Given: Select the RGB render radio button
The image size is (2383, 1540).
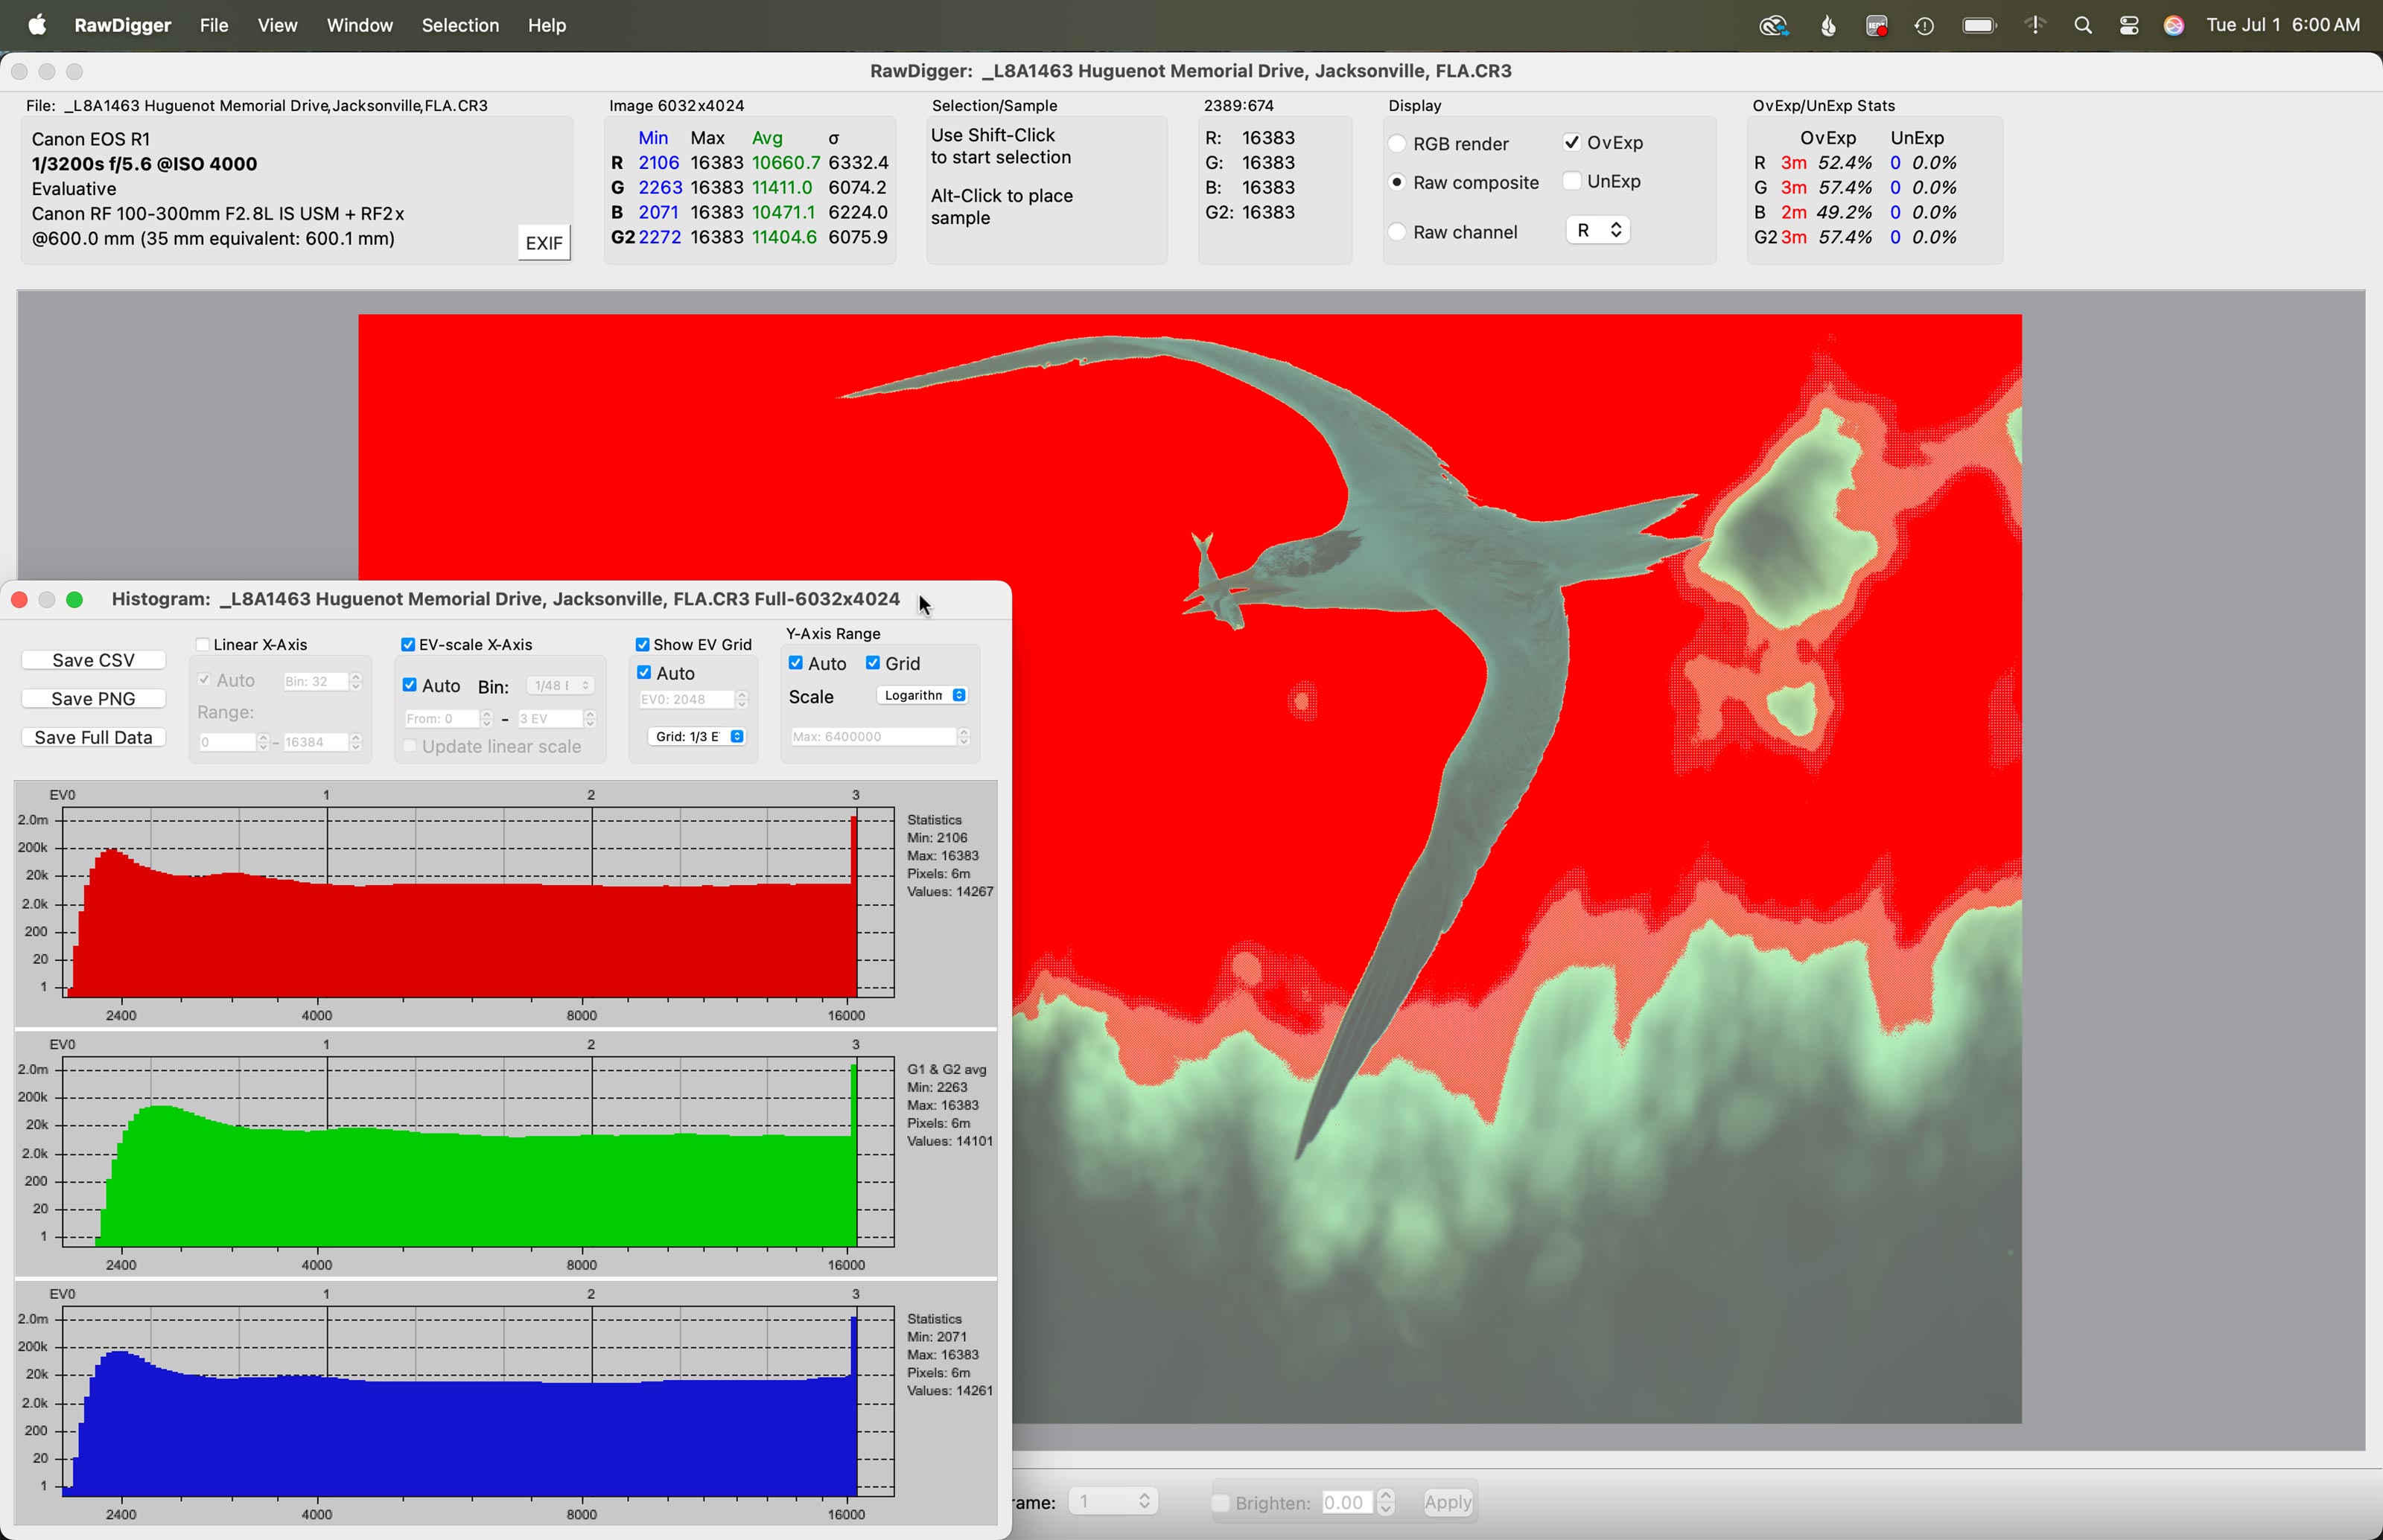Looking at the screenshot, I should 1398,144.
